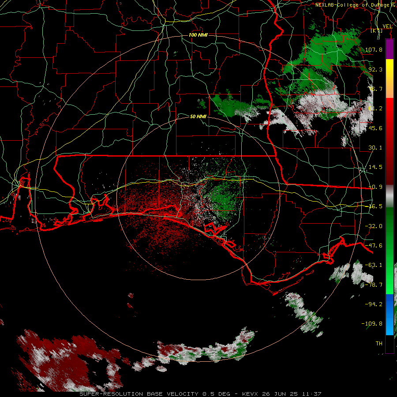This screenshot has width=397, height=397.
Task: Click the -0.9 velocity scale value
Action: (x=375, y=187)
